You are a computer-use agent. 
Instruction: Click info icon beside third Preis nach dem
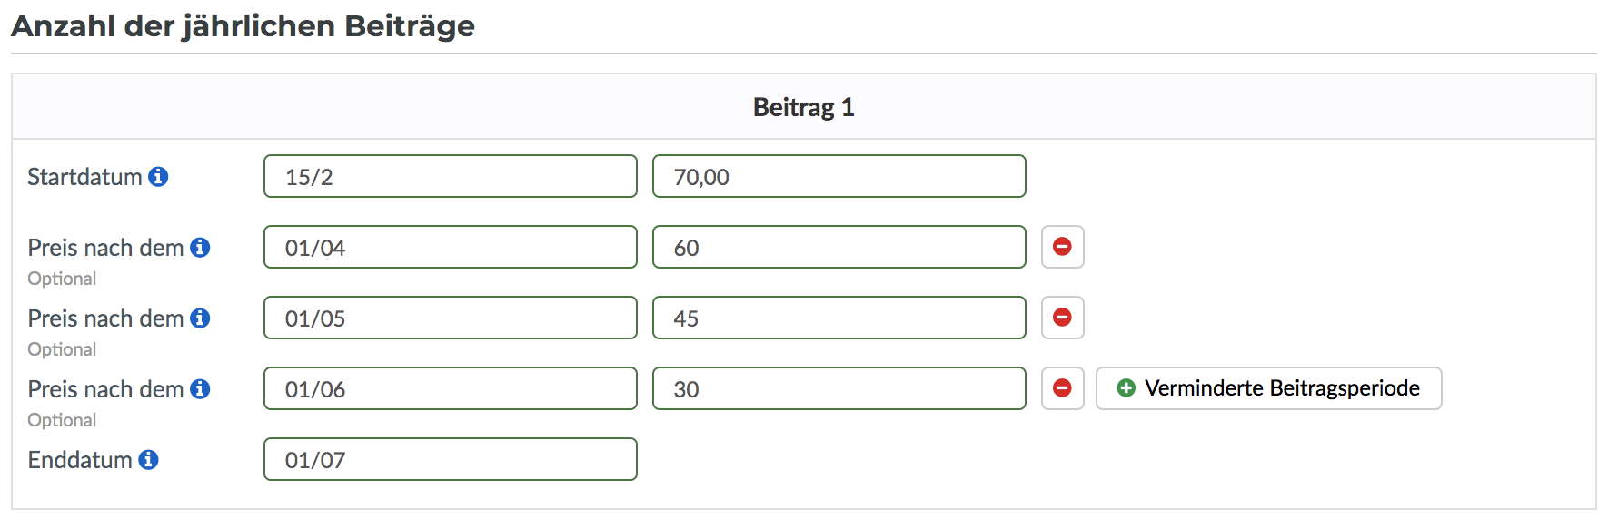pos(200,388)
